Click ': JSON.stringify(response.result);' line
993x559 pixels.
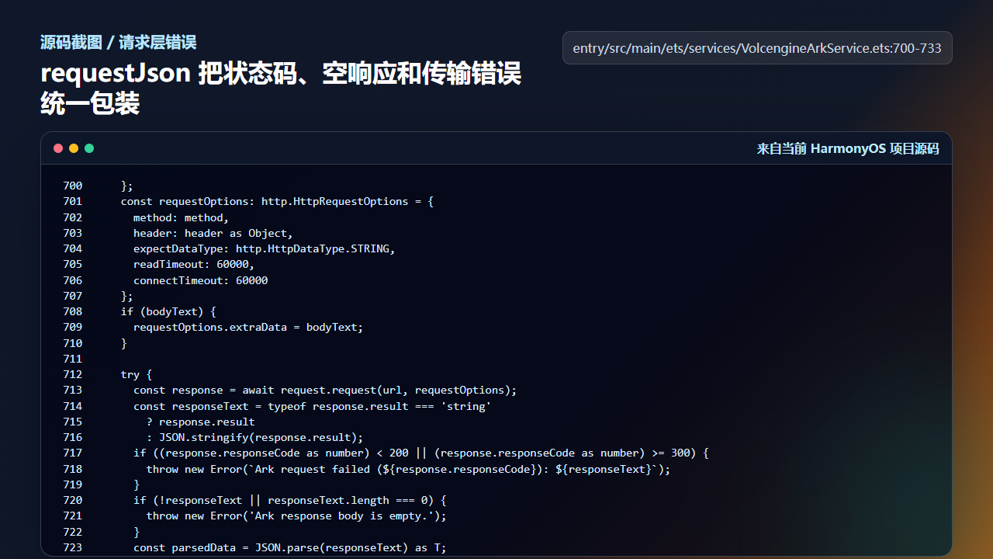click(254, 437)
